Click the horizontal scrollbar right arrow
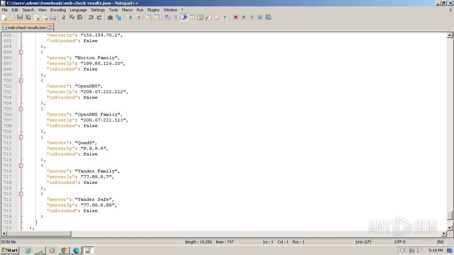This screenshot has height=255, width=454. tap(444, 234)
